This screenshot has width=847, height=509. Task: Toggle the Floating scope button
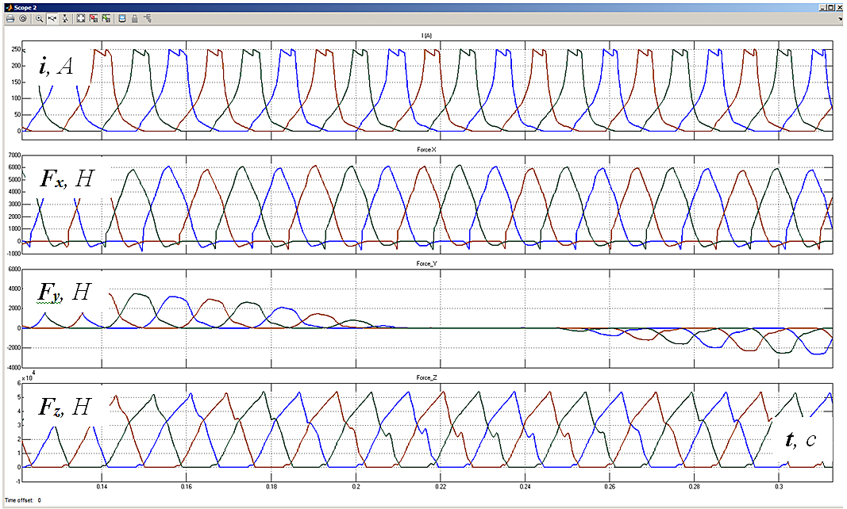coord(122,18)
